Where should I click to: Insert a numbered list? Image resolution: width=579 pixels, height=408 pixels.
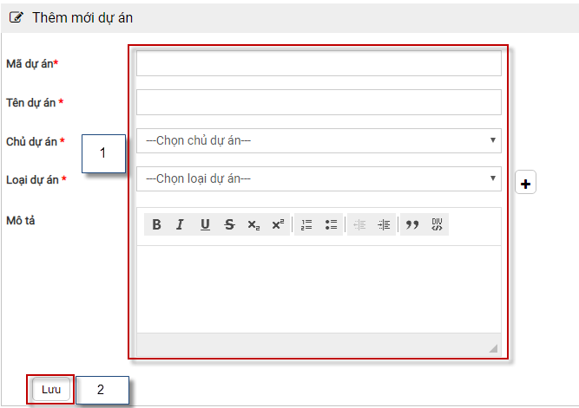coord(306,225)
